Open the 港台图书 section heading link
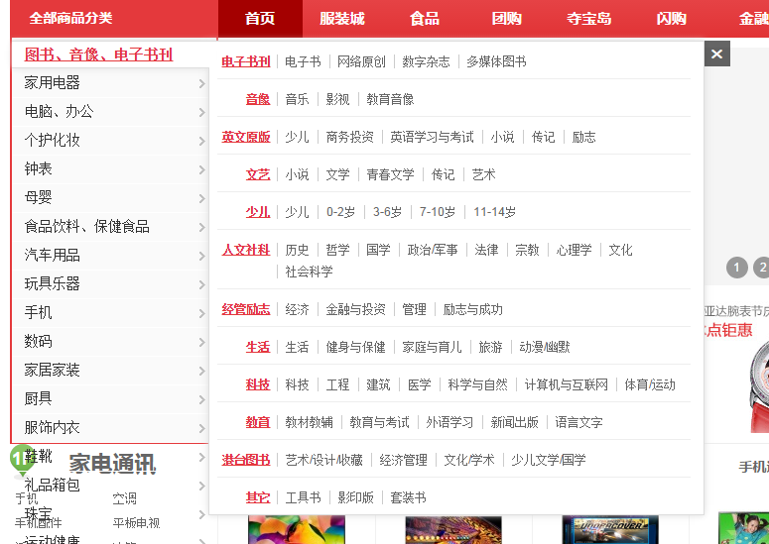The height and width of the screenshot is (544, 769). click(x=246, y=460)
